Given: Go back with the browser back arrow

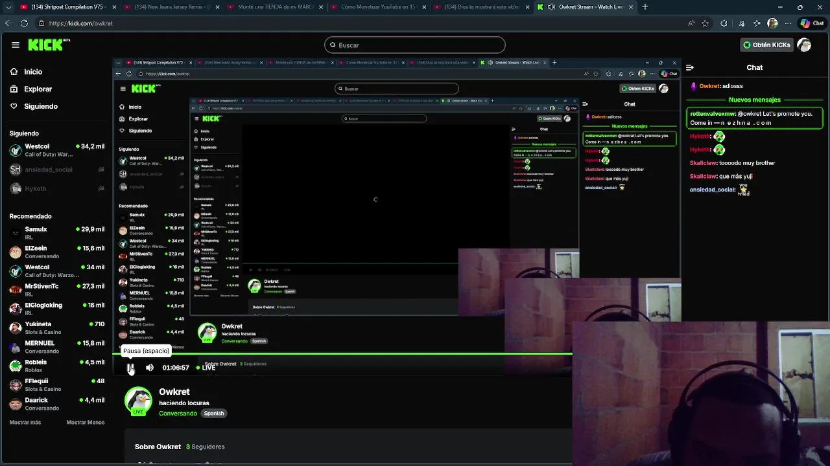Looking at the screenshot, I should tap(8, 23).
